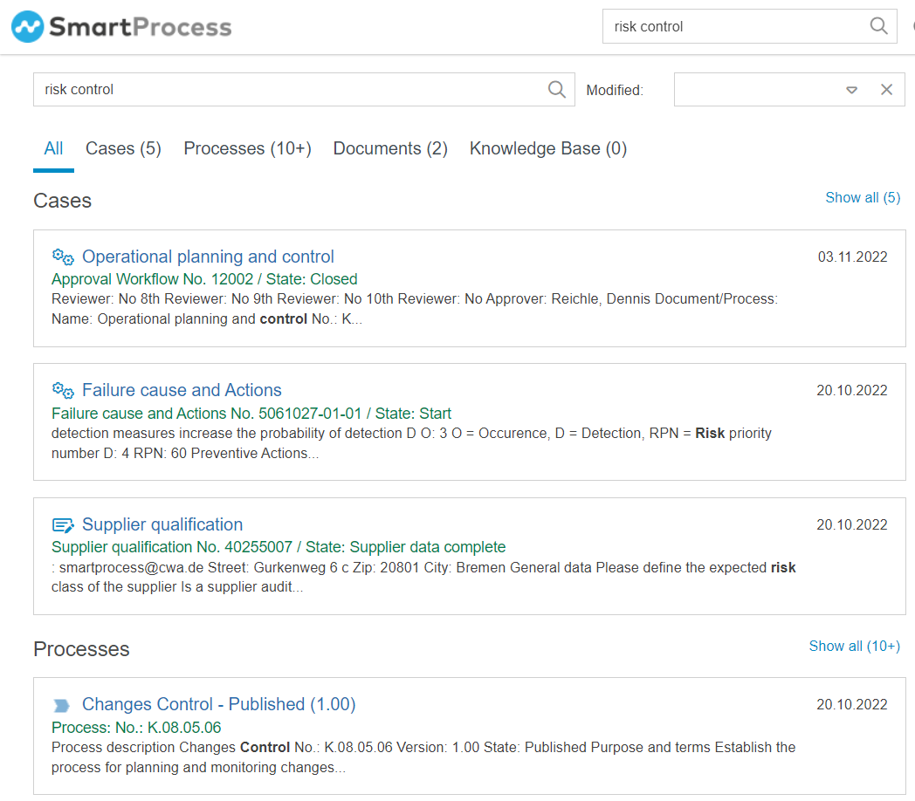Focus the main risk control search field
The height and width of the screenshot is (801, 915).
[x=288, y=89]
